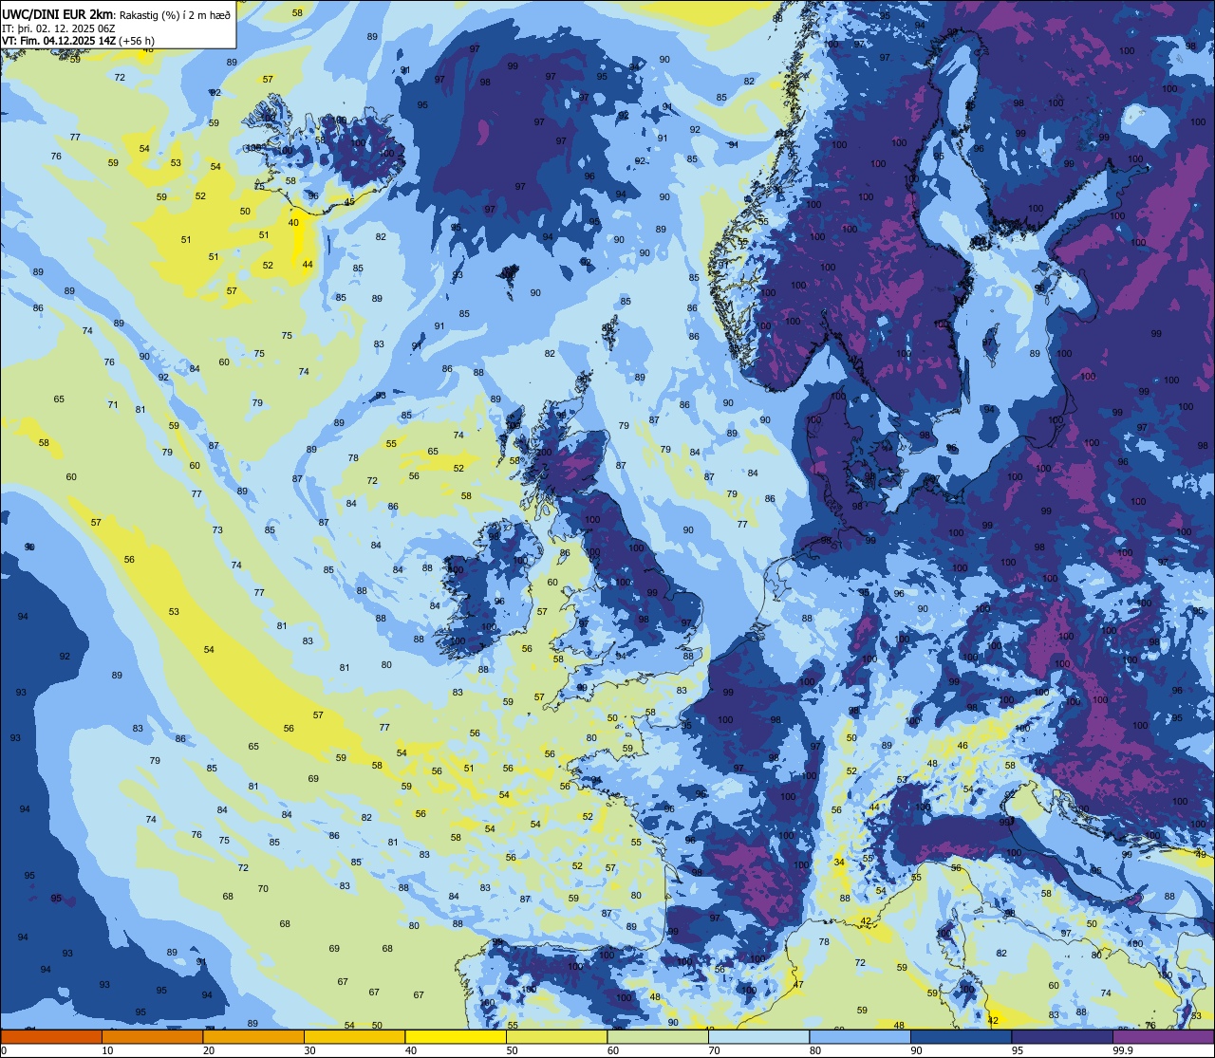The width and height of the screenshot is (1215, 1058).
Task: Pick the 20–30% amber legend swatch
Action: pyautogui.click(x=253, y=1036)
